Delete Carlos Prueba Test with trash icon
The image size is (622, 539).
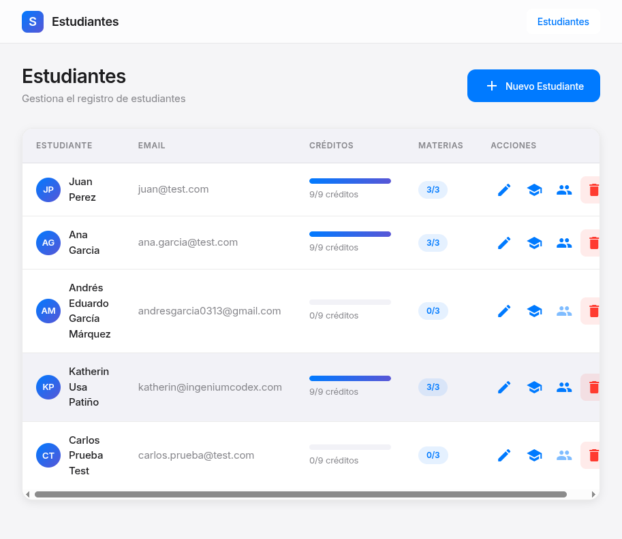593,455
